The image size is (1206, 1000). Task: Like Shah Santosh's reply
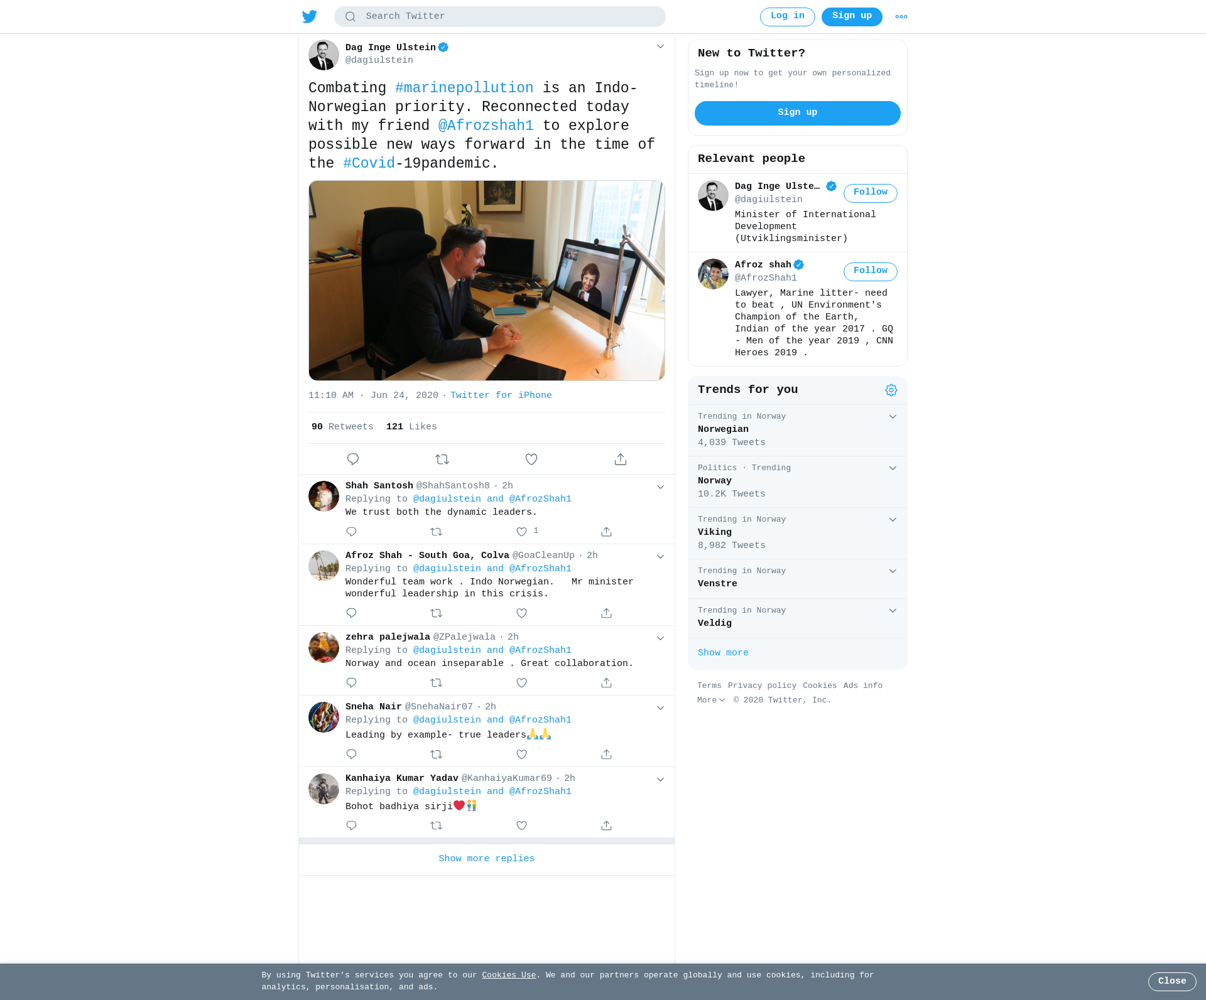(x=521, y=532)
